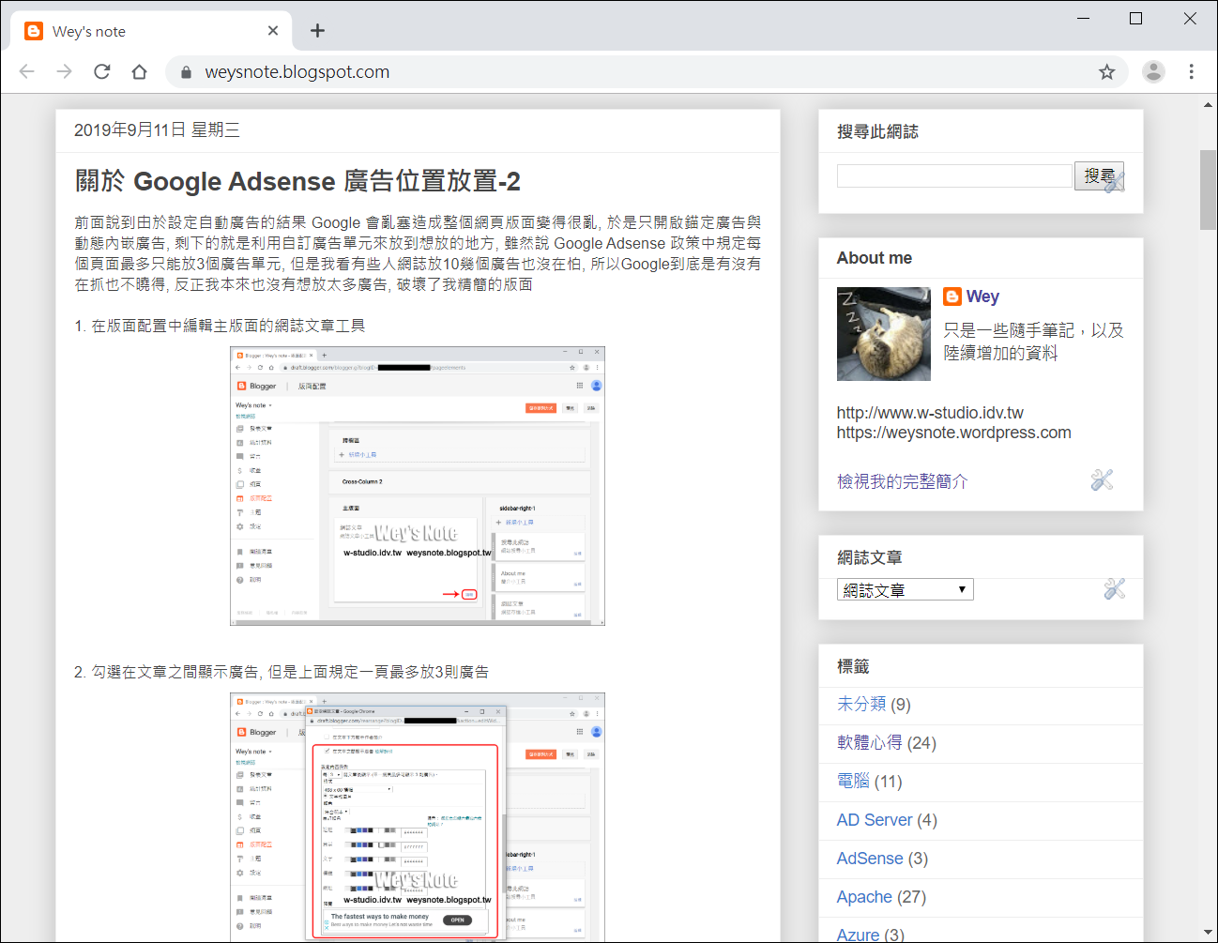The width and height of the screenshot is (1218, 943).
Task: Go to browser home page icon
Action: click(139, 71)
